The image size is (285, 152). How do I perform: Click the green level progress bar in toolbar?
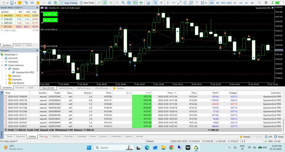click(280, 3)
